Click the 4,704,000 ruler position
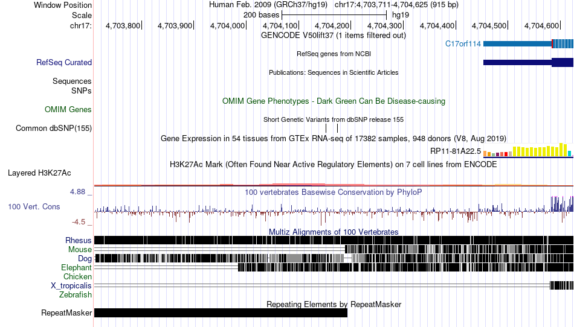 click(227, 25)
